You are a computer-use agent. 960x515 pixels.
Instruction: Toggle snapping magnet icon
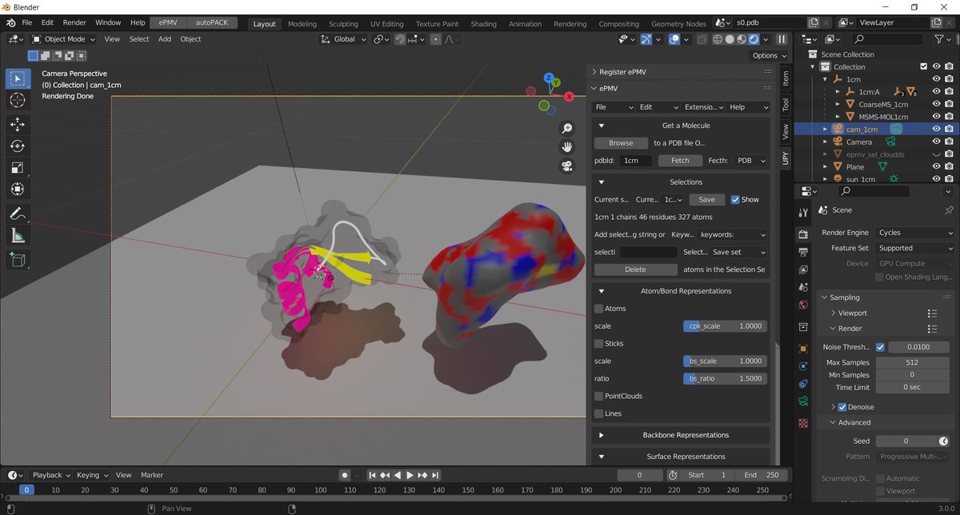(399, 39)
